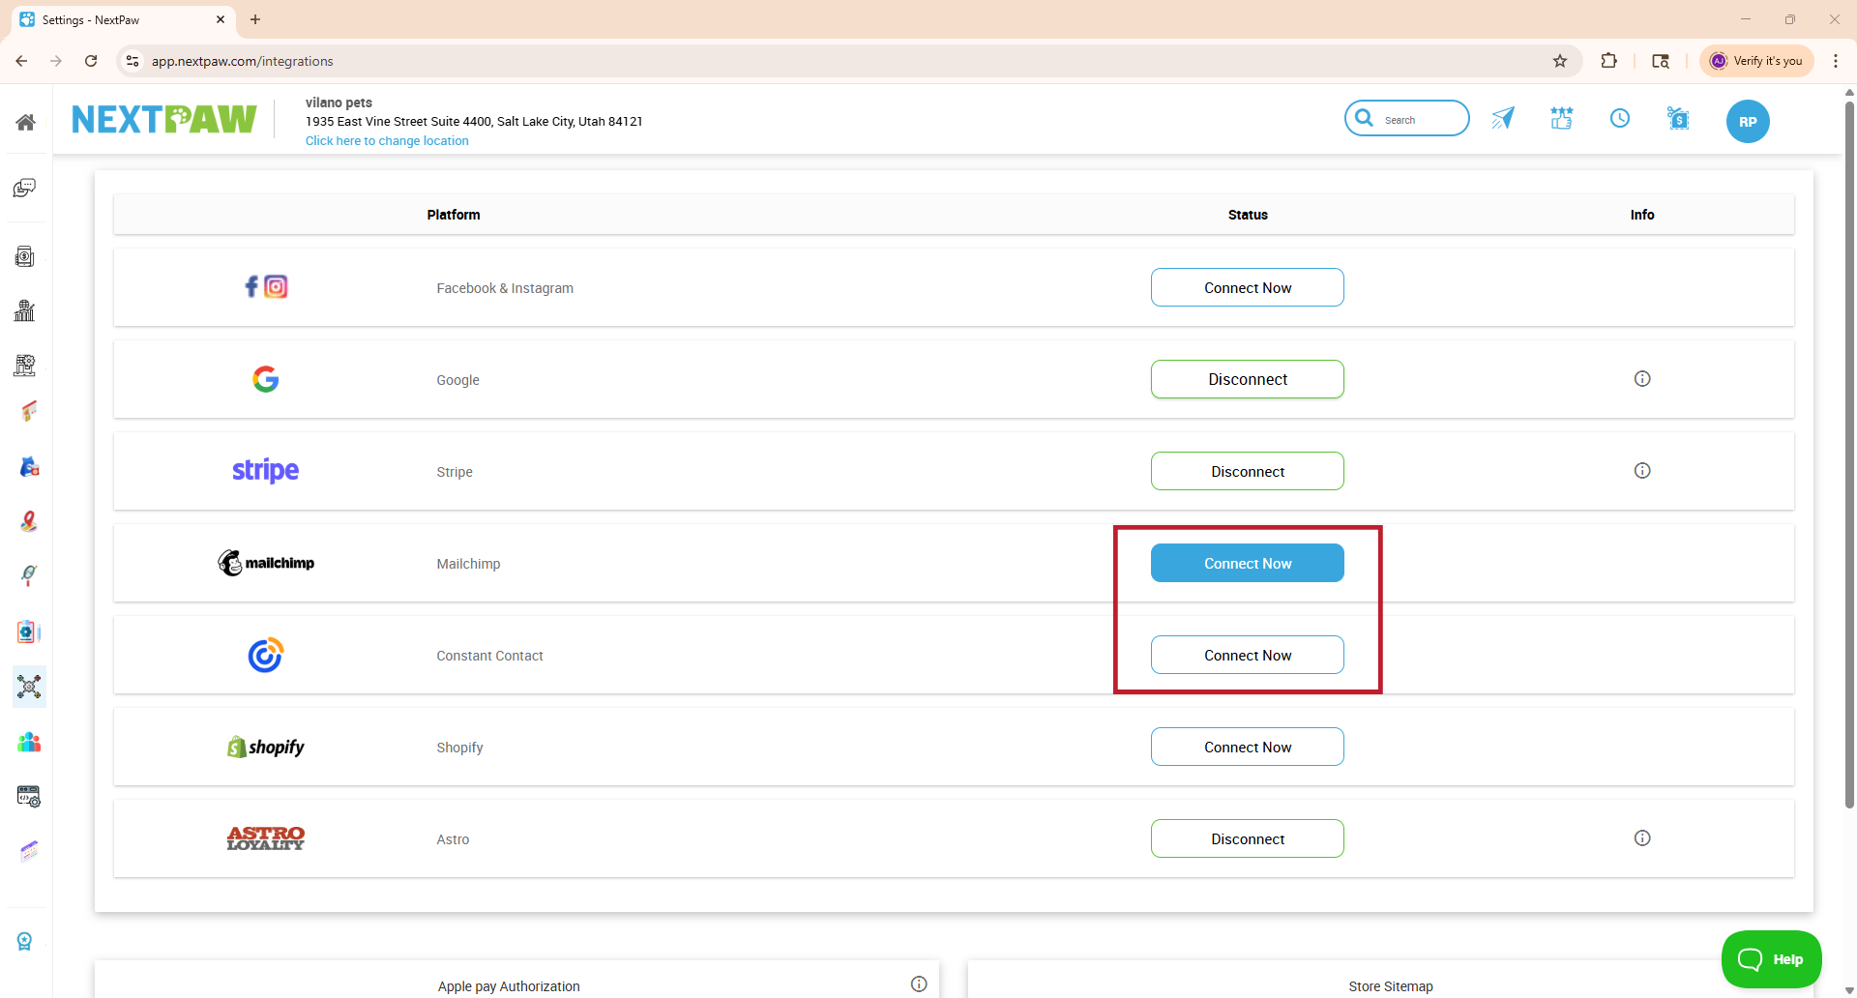This screenshot has width=1857, height=998.
Task: Click the 'Platform' column header
Action: [454, 215]
